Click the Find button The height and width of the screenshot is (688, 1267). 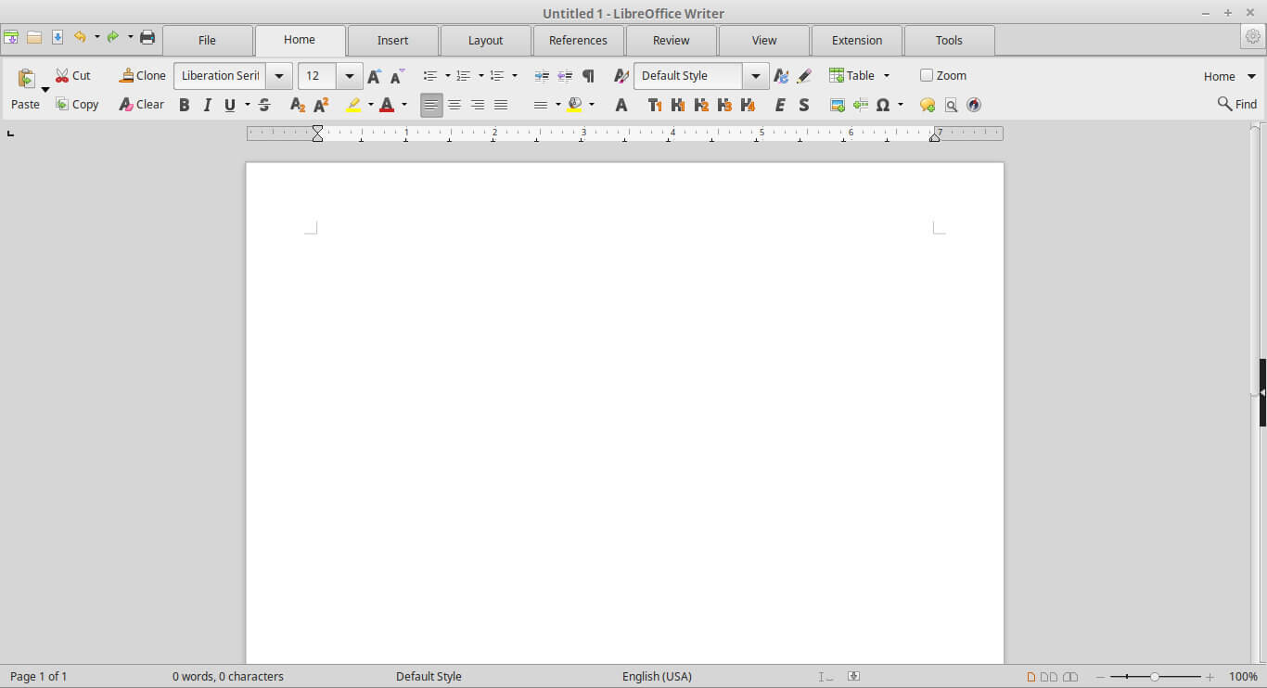[x=1237, y=105]
